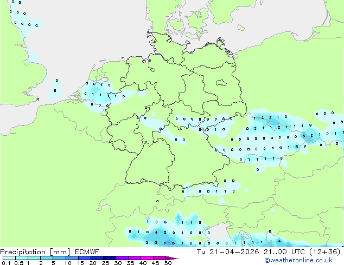Click the above-50 arrow at legend end
Screen dimensions: 344x265
coord(171,258)
